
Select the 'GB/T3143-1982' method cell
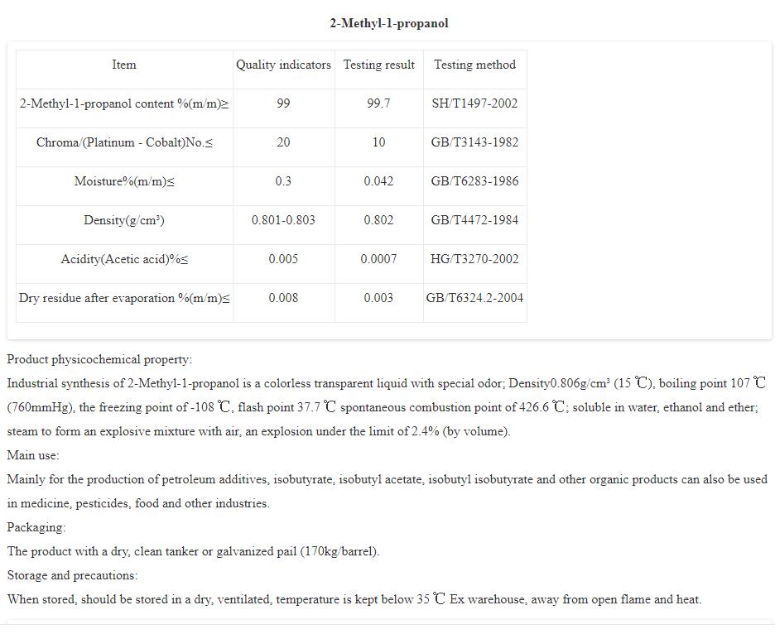click(474, 142)
